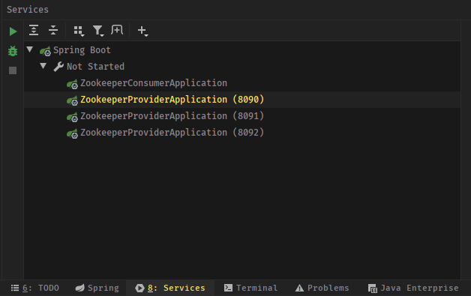
Task: Click the icon of ZookeeperProviderApplication (8091)
Action: click(72, 117)
